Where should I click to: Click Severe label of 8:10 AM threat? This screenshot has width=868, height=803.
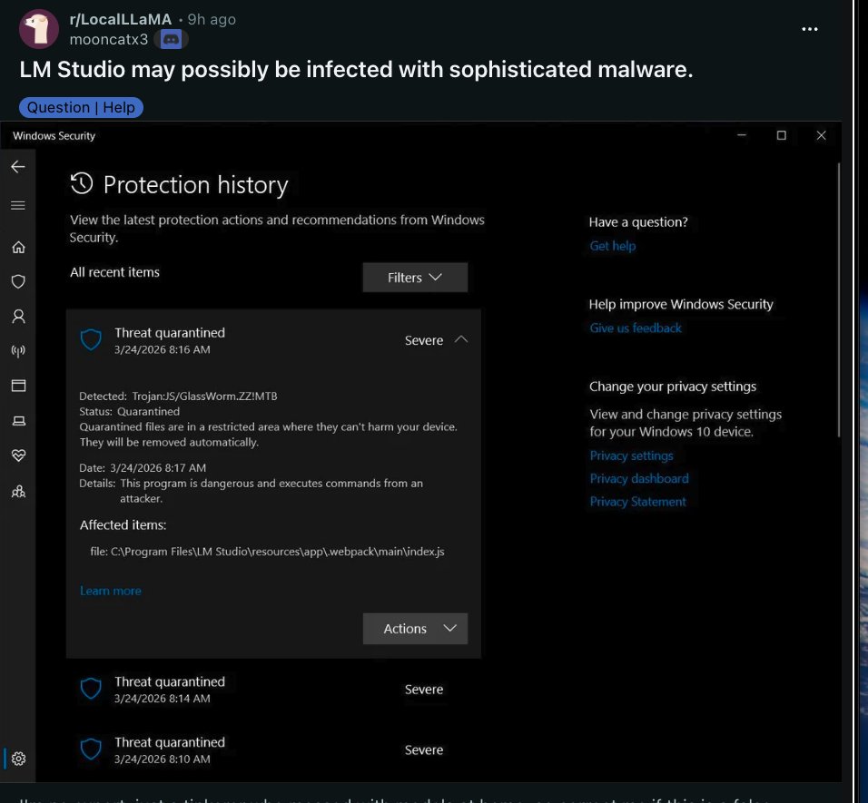(x=423, y=749)
